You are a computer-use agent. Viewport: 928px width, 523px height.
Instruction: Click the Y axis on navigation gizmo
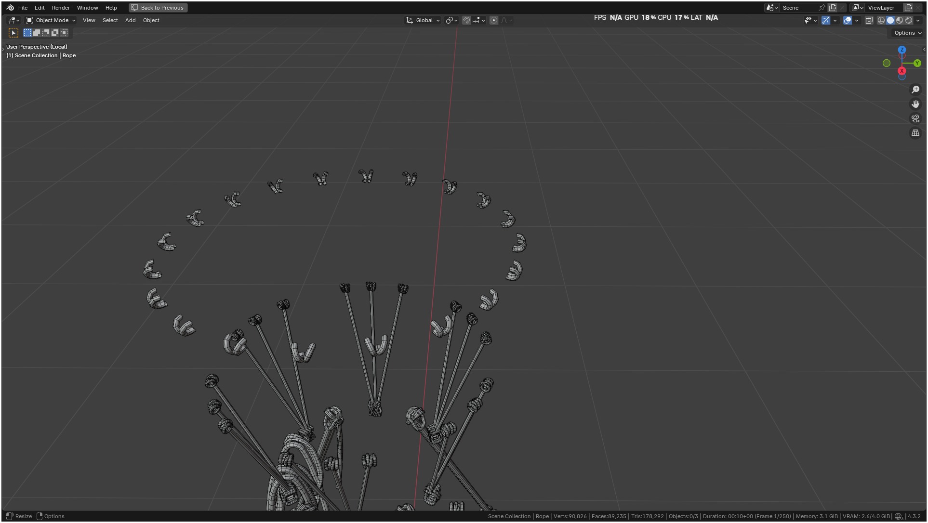coord(917,63)
